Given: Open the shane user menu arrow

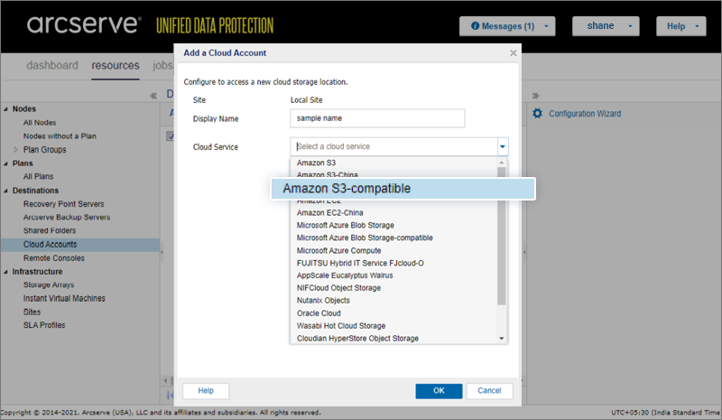Looking at the screenshot, I should coord(630,26).
